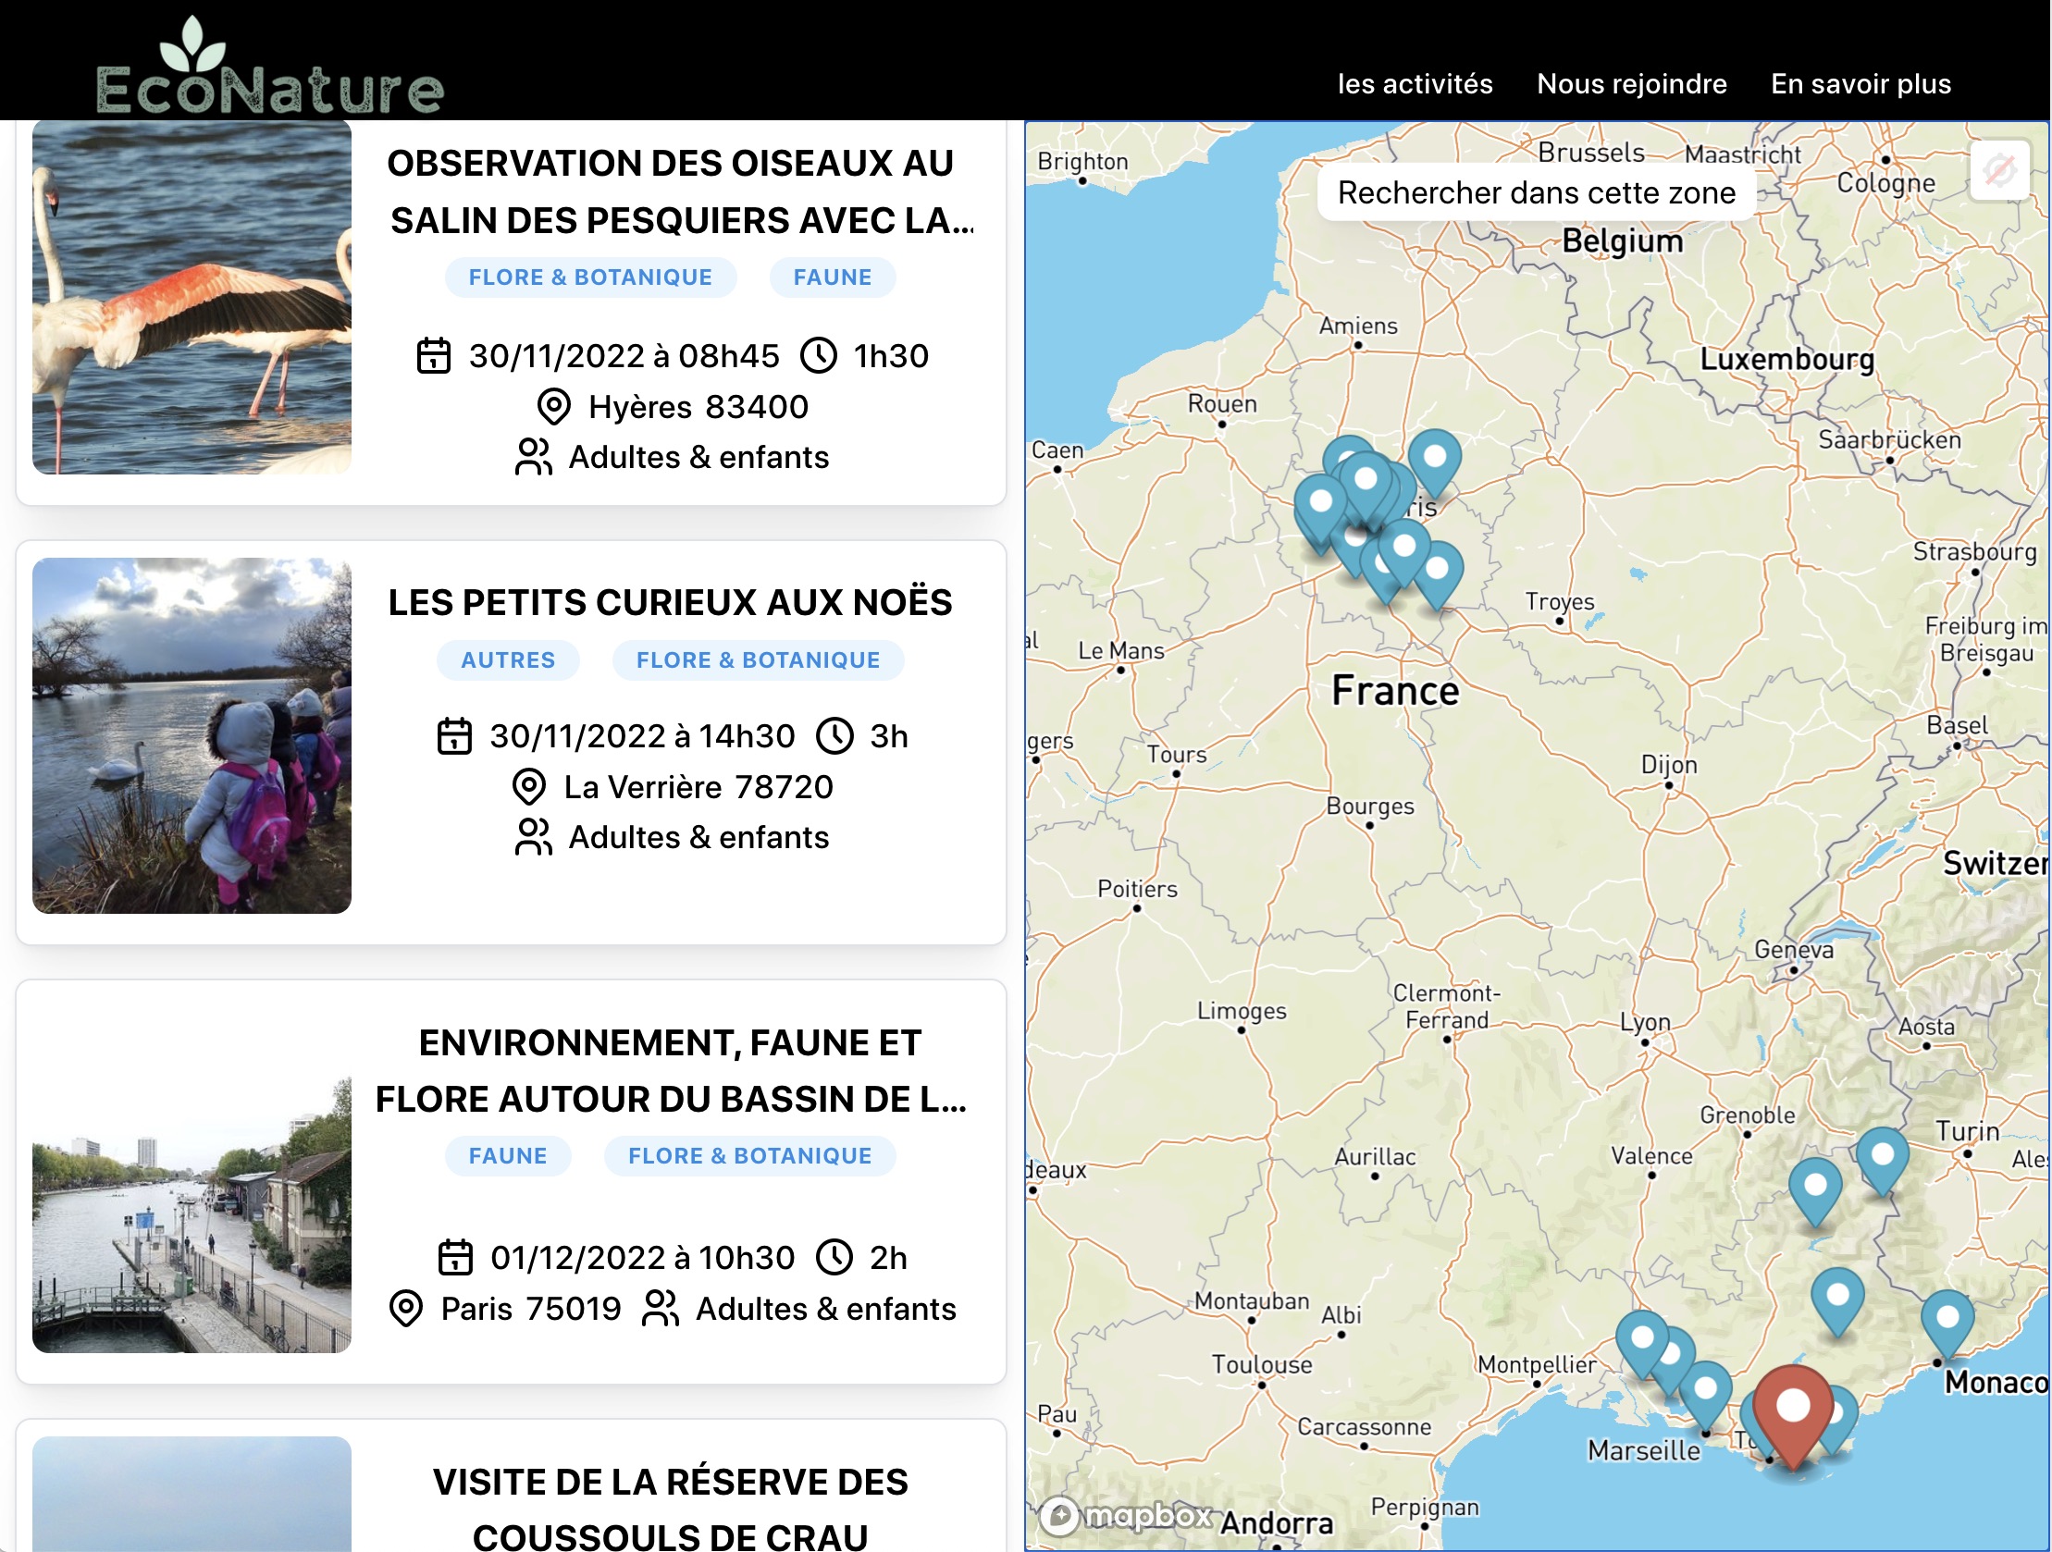This screenshot has height=1552, width=2052.
Task: Open the 'En savoir plus' menu item
Action: click(1860, 83)
